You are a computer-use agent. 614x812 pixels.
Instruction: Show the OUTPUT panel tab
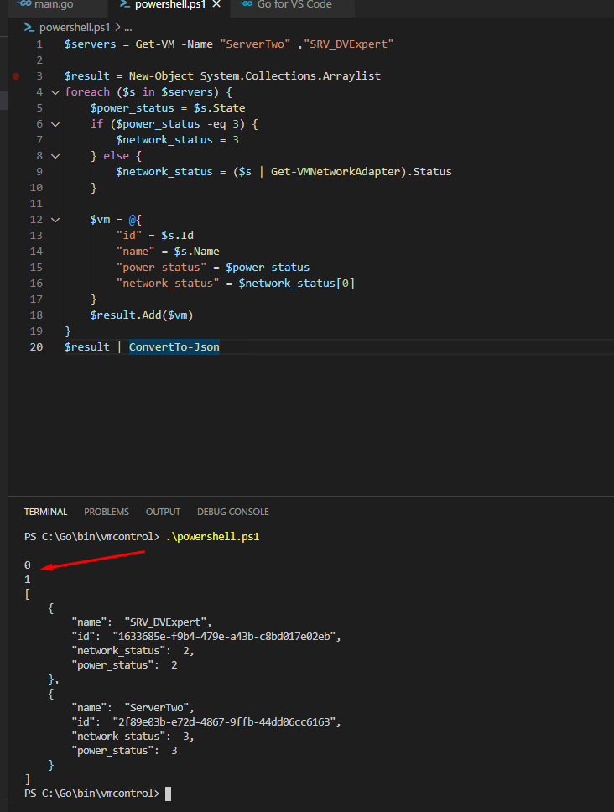tap(163, 512)
